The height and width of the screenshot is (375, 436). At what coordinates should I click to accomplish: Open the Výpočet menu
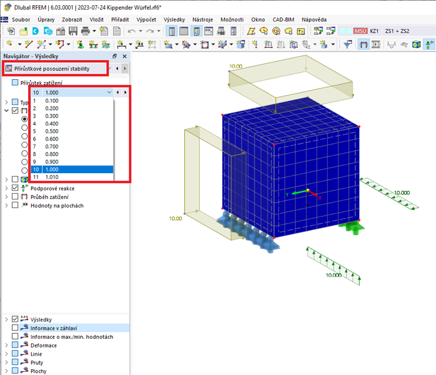coord(146,19)
